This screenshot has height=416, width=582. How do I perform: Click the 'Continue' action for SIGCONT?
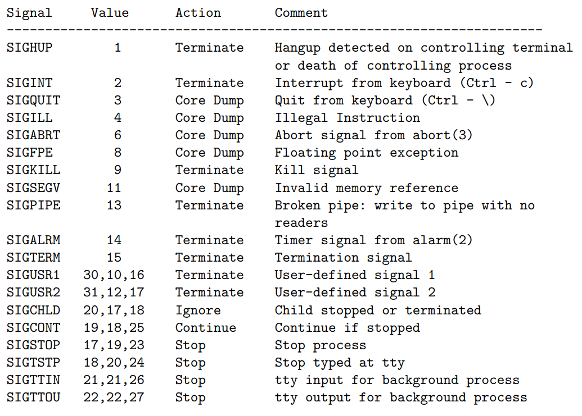pos(205,328)
